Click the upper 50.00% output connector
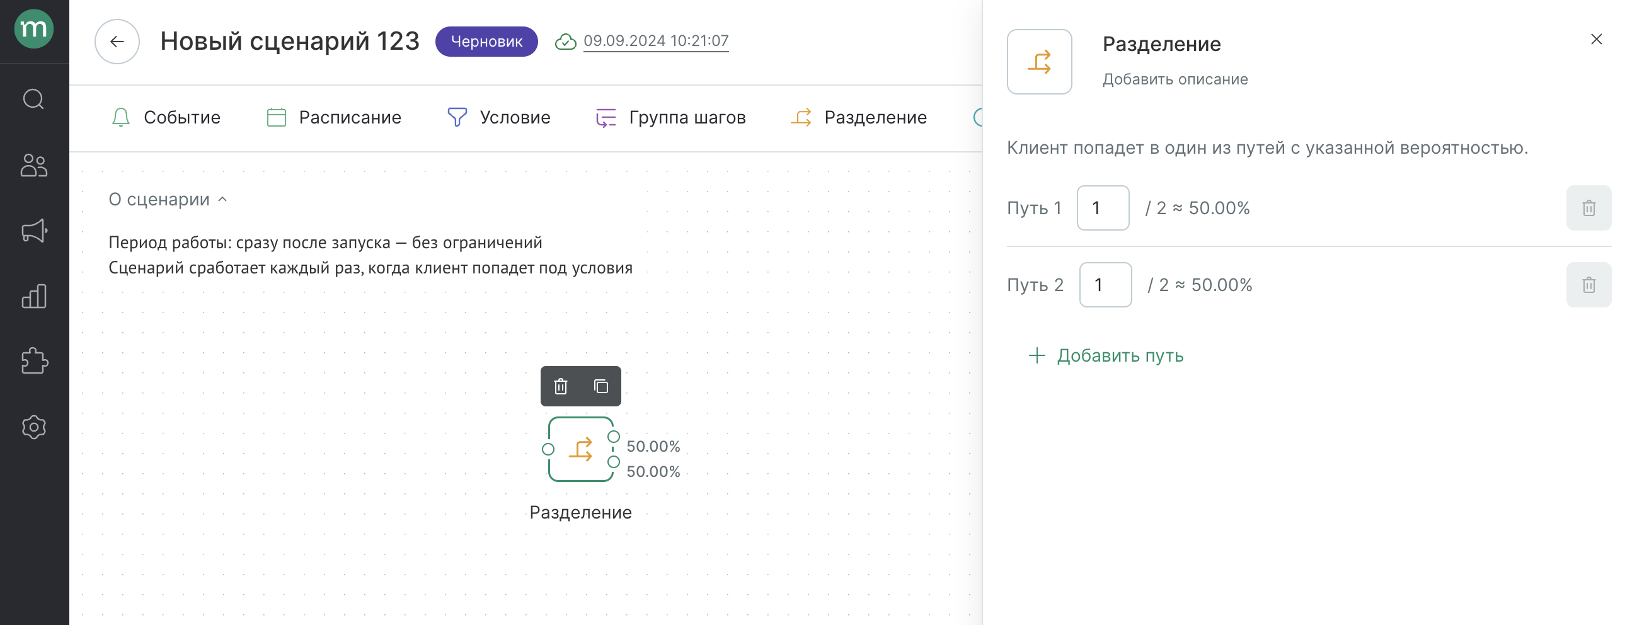Image resolution: width=1637 pixels, height=625 pixels. tap(613, 437)
